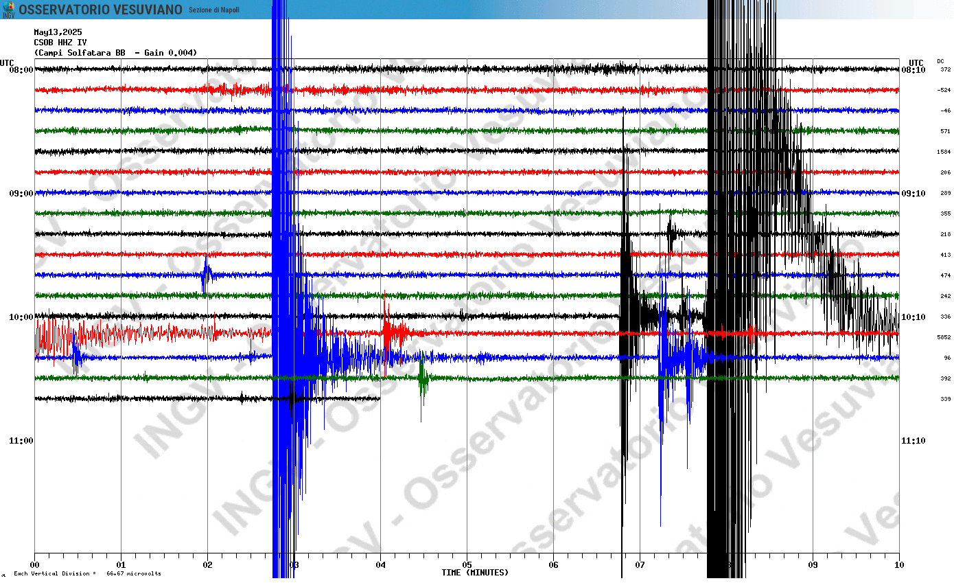The image size is (954, 583).
Task: Select DC value 372
Action: (946, 69)
